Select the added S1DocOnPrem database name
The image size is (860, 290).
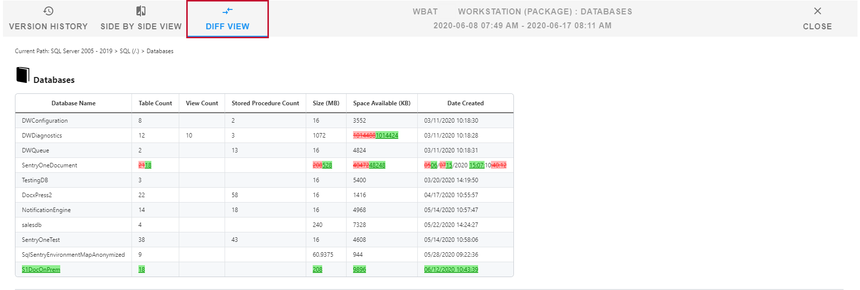click(x=41, y=270)
